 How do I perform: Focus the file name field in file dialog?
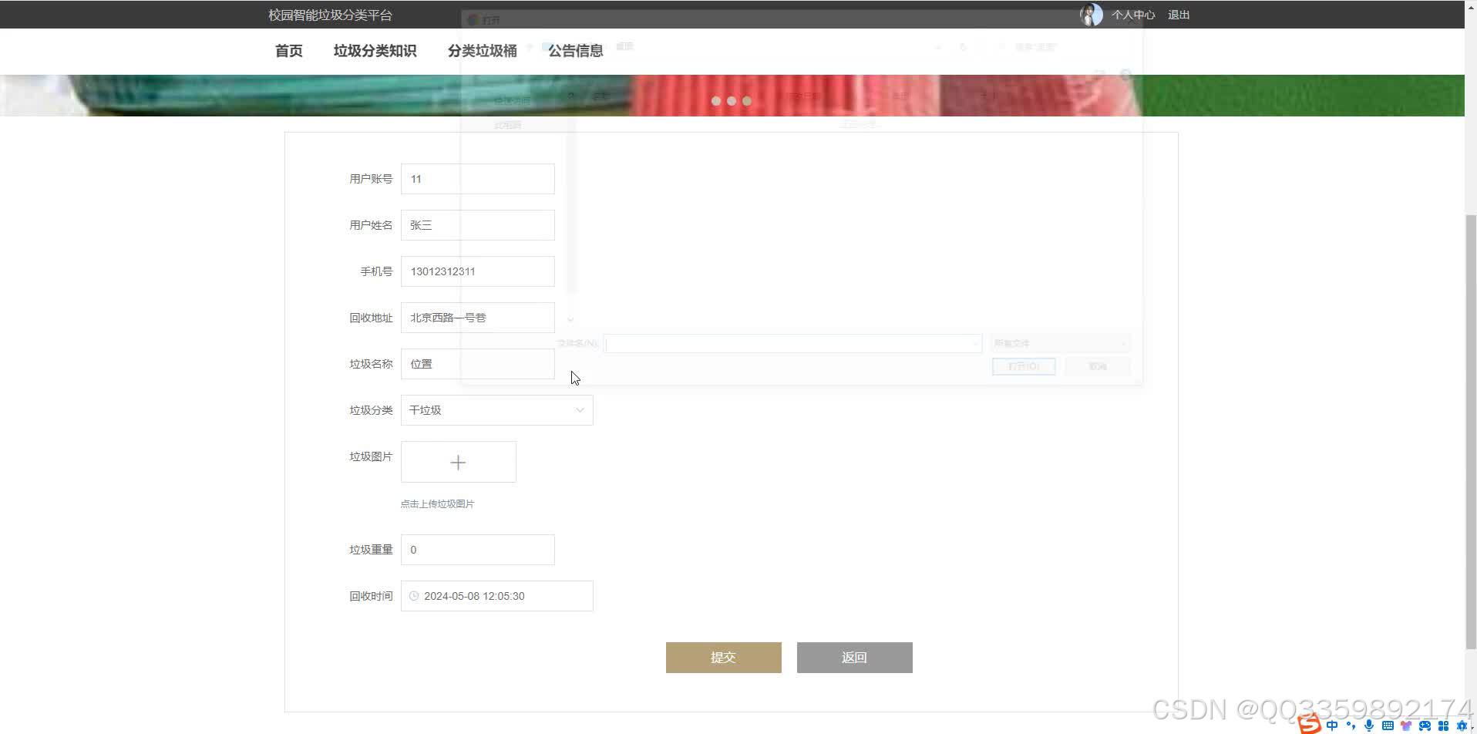[792, 343]
